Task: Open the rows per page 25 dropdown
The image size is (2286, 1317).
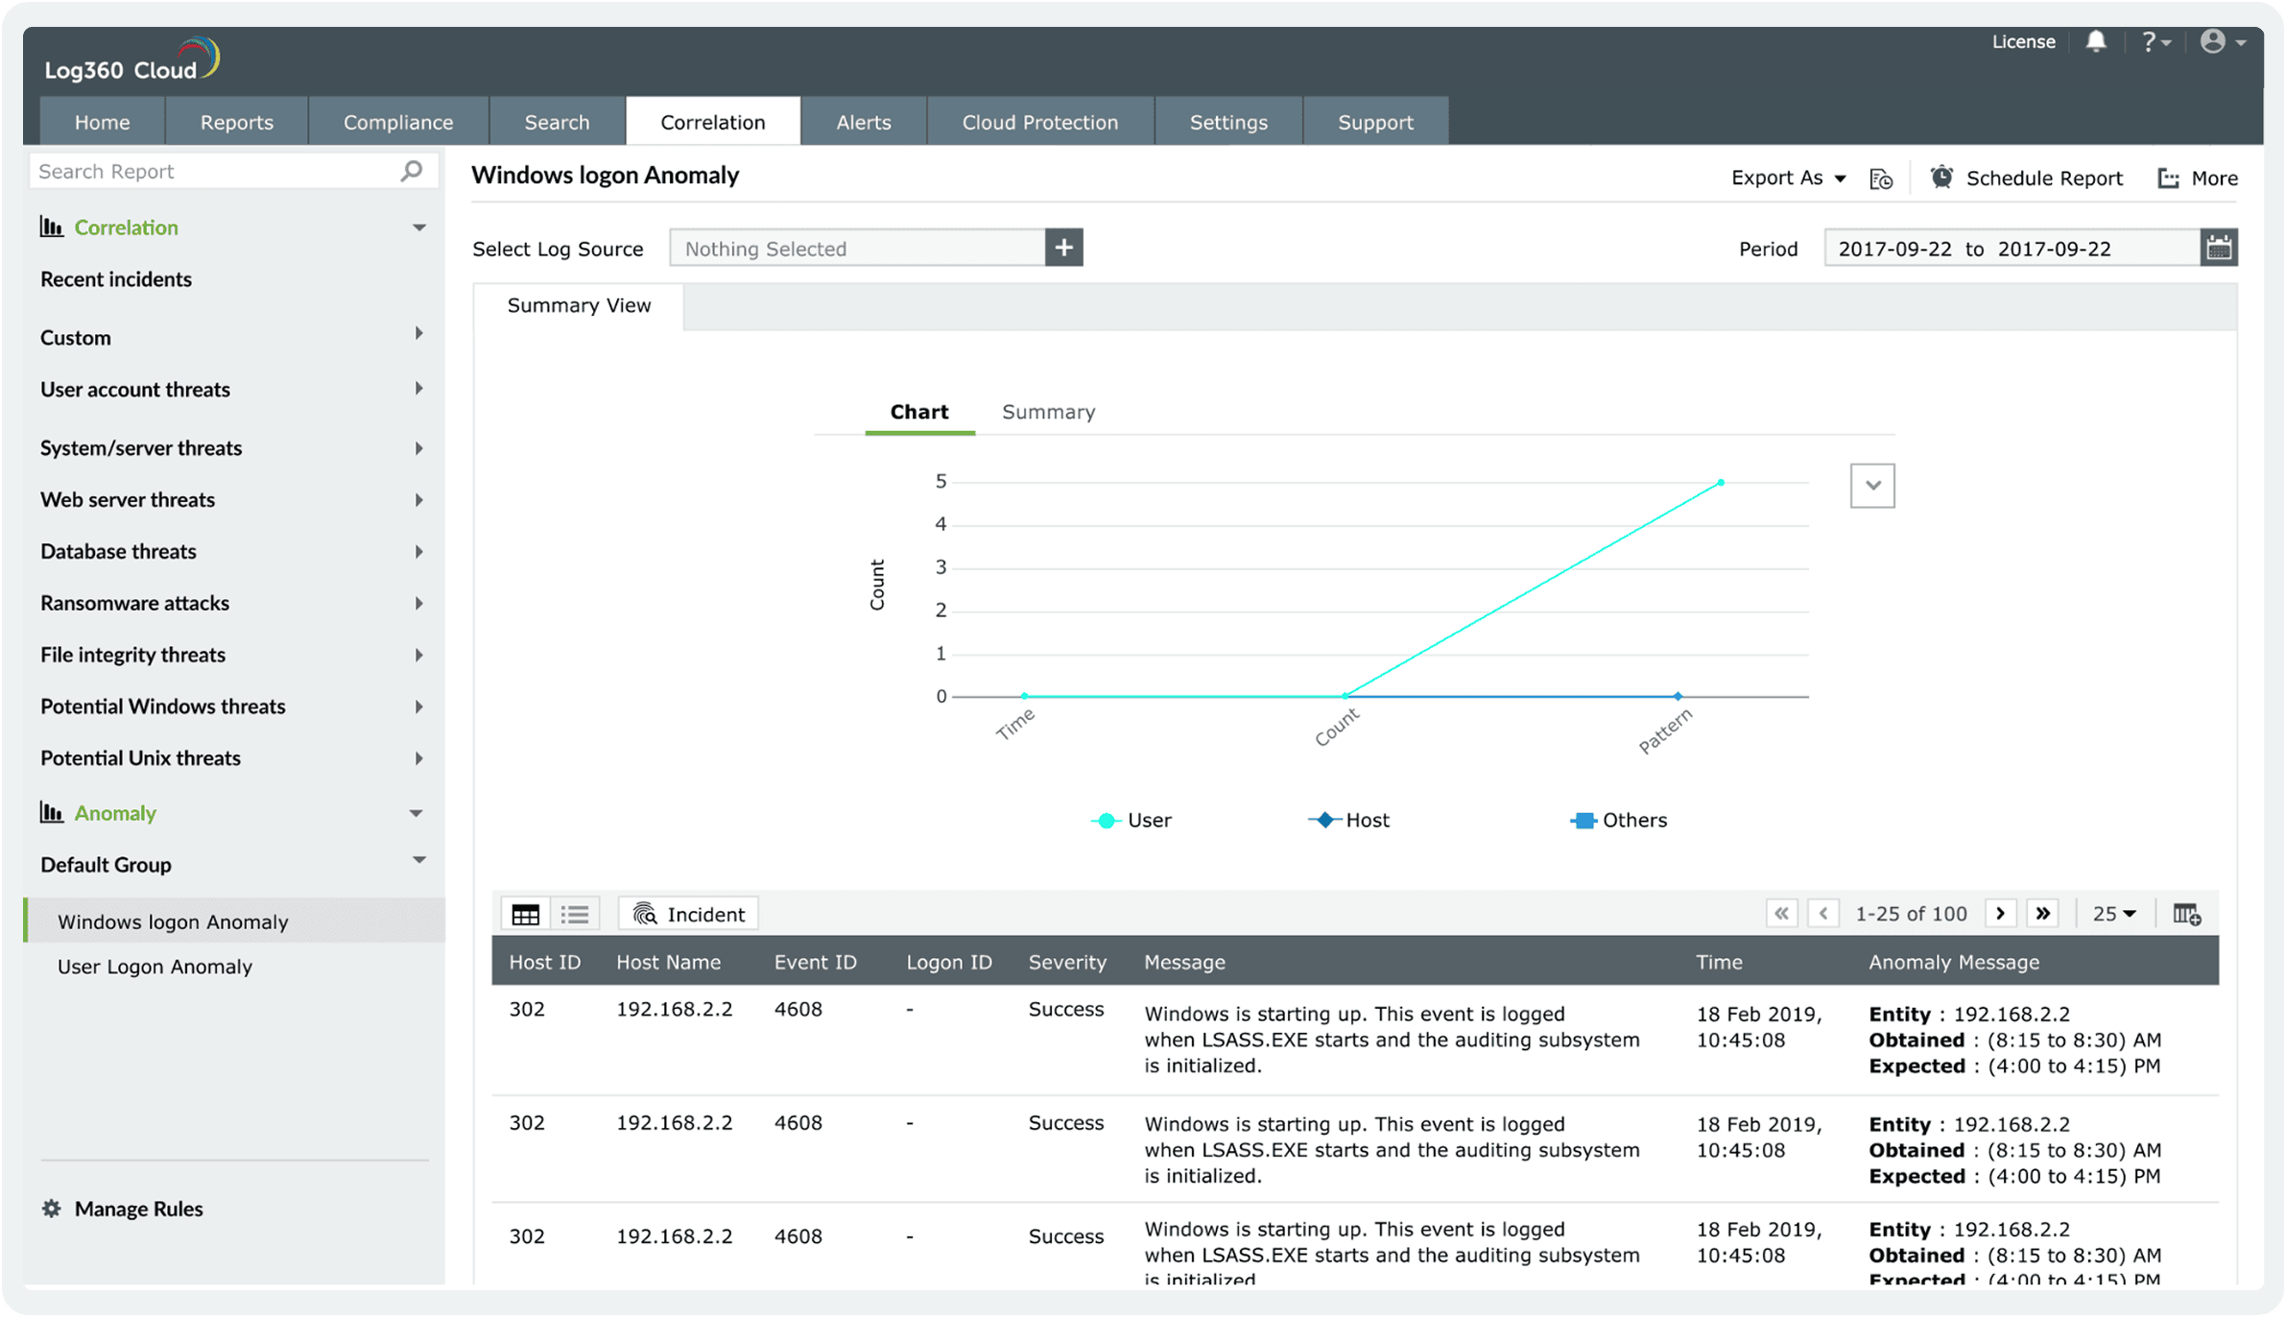Action: coord(2114,913)
